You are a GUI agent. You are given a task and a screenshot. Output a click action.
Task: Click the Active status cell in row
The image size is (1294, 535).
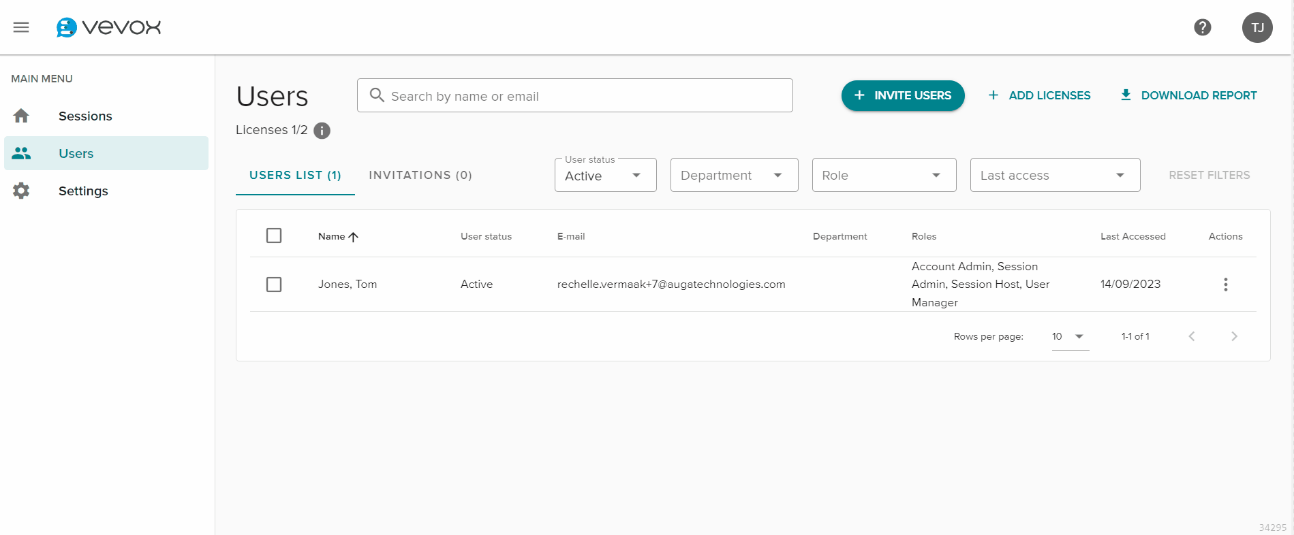click(476, 285)
